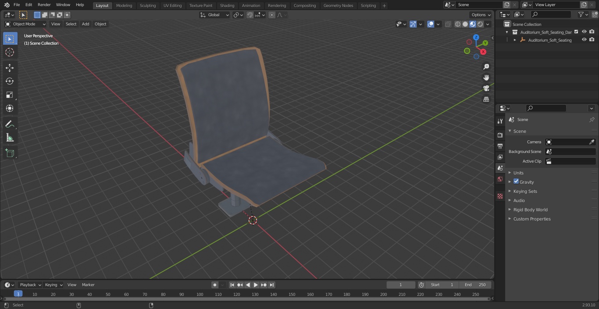Image resolution: width=599 pixels, height=309 pixels.
Task: Expand the Custom Properties panel
Action: (x=531, y=219)
